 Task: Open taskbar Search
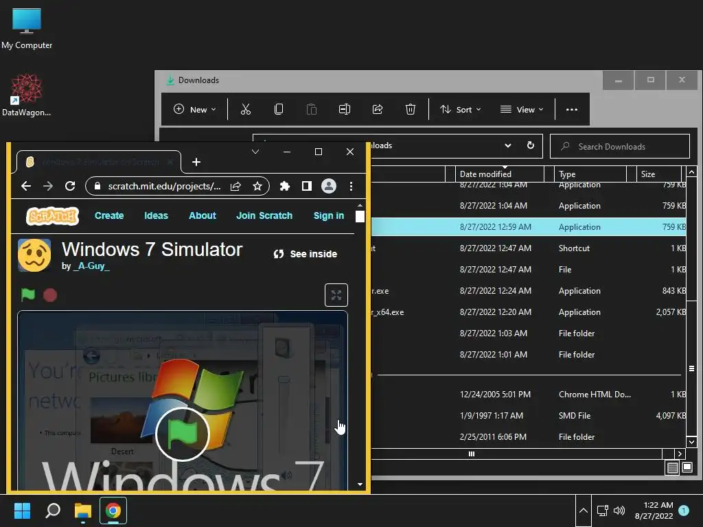click(53, 511)
